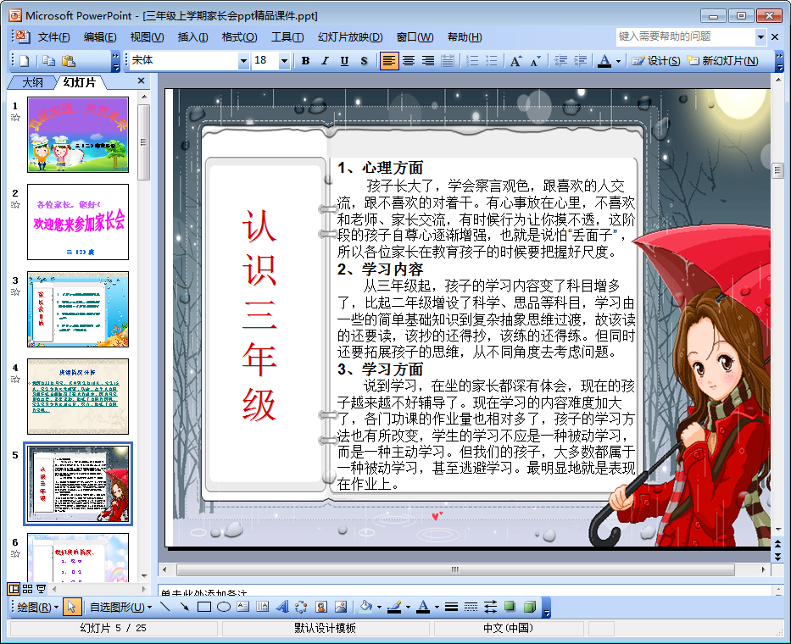
Task: Open the 绘图(R) drawing menu
Action: (38, 608)
